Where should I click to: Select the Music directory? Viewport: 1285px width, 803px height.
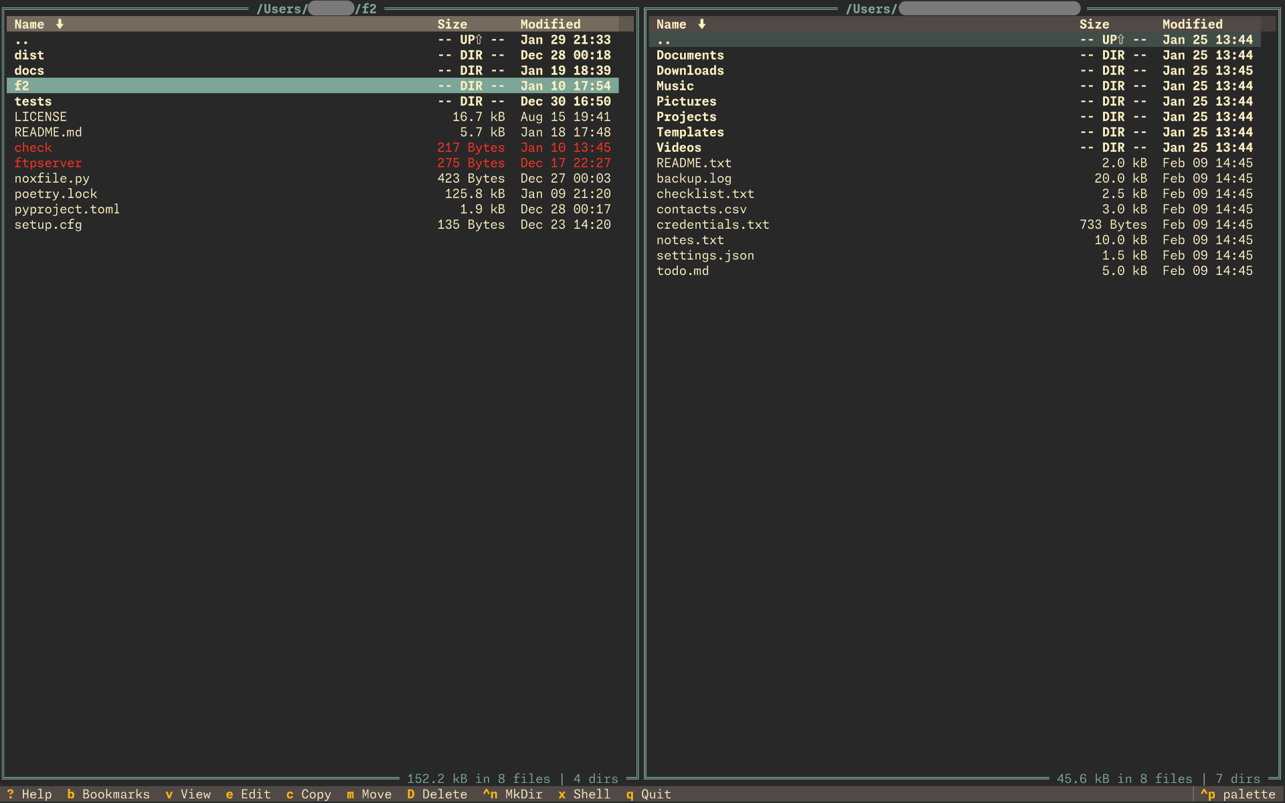click(x=955, y=86)
